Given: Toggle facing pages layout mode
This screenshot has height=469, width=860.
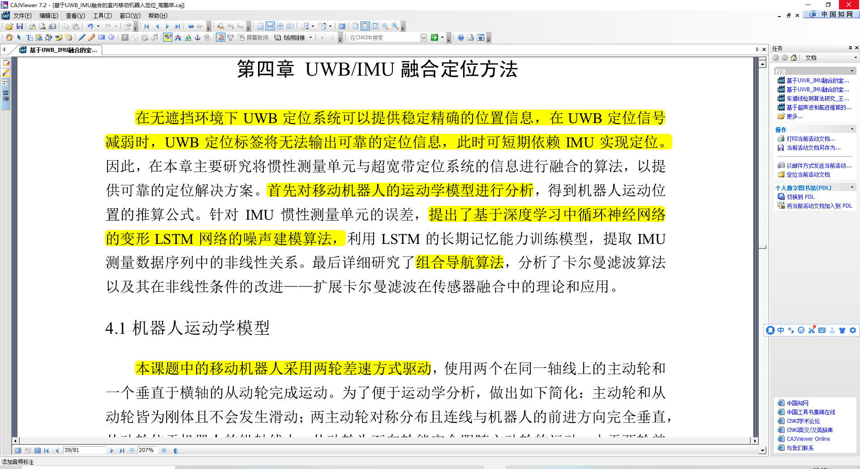Looking at the screenshot, I should click(290, 26).
